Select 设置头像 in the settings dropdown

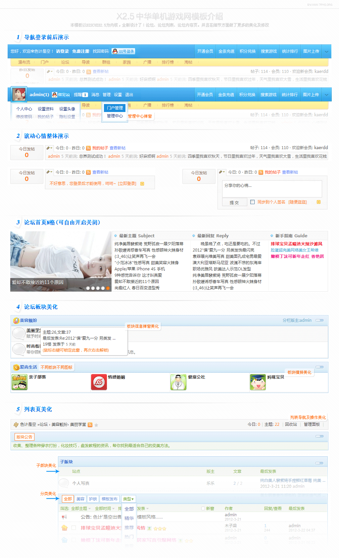pyautogui.click(x=67, y=109)
